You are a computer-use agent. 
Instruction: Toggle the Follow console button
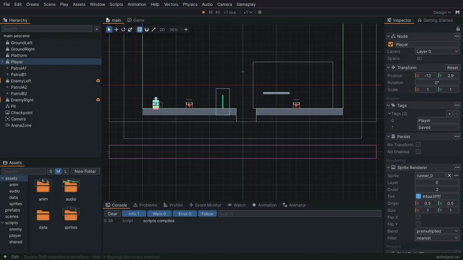click(207, 214)
